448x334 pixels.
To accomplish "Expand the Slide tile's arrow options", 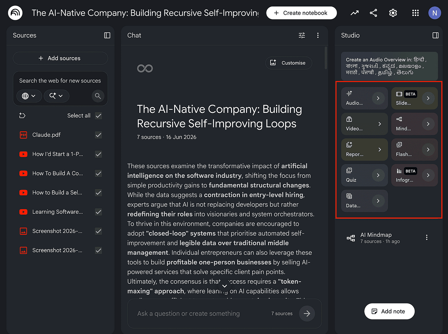I will pos(428,98).
